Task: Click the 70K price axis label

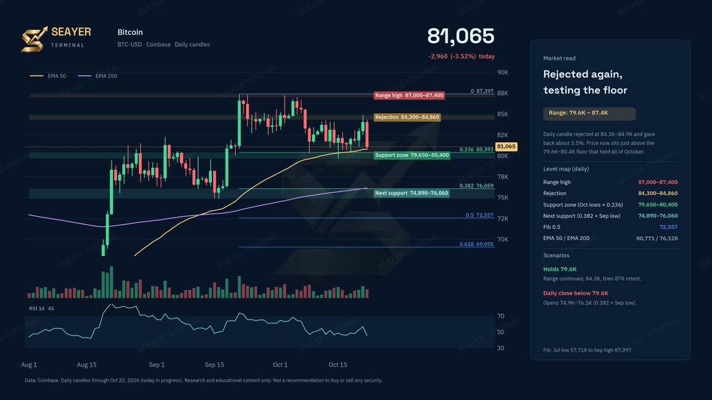Action: pos(503,239)
